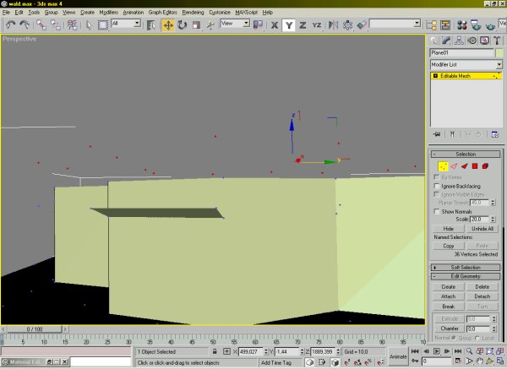This screenshot has height=369, width=507.
Task: Collapse the Selection rollout
Action: coord(466,155)
